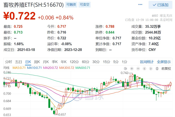Click the MA20:0.72 indicator label
The image size is (175, 117).
[x=50, y=68]
